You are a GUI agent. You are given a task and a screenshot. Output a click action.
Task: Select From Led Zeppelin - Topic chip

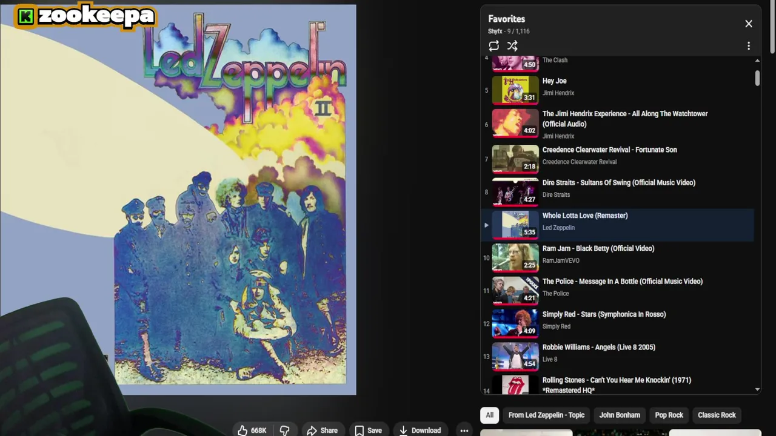[546, 415]
